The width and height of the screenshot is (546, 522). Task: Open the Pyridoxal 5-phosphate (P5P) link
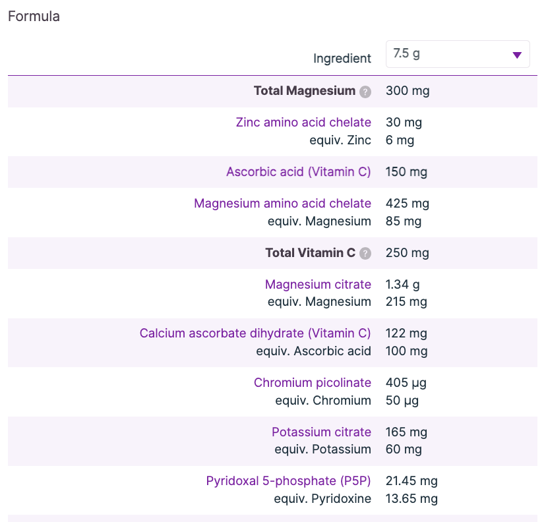point(289,481)
